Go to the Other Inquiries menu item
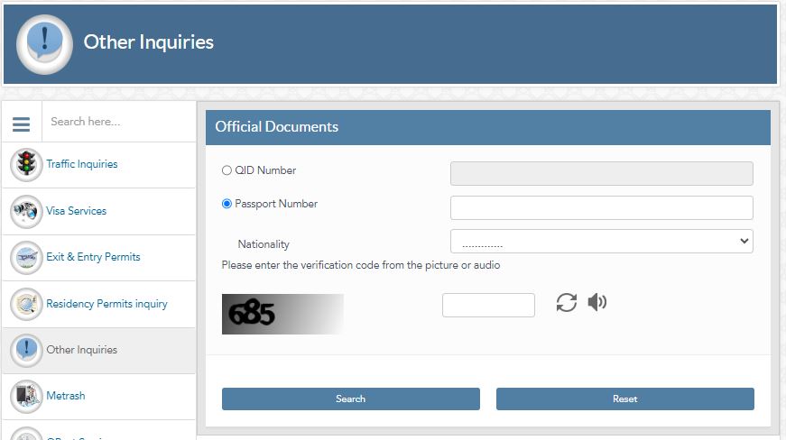 [x=82, y=351]
